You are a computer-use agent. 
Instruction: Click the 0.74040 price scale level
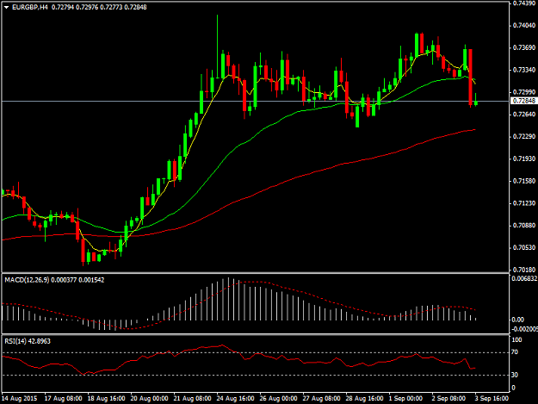(524, 25)
